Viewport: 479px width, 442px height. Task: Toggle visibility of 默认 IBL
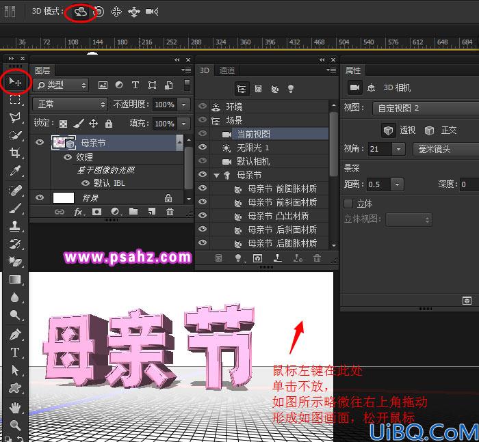point(86,183)
